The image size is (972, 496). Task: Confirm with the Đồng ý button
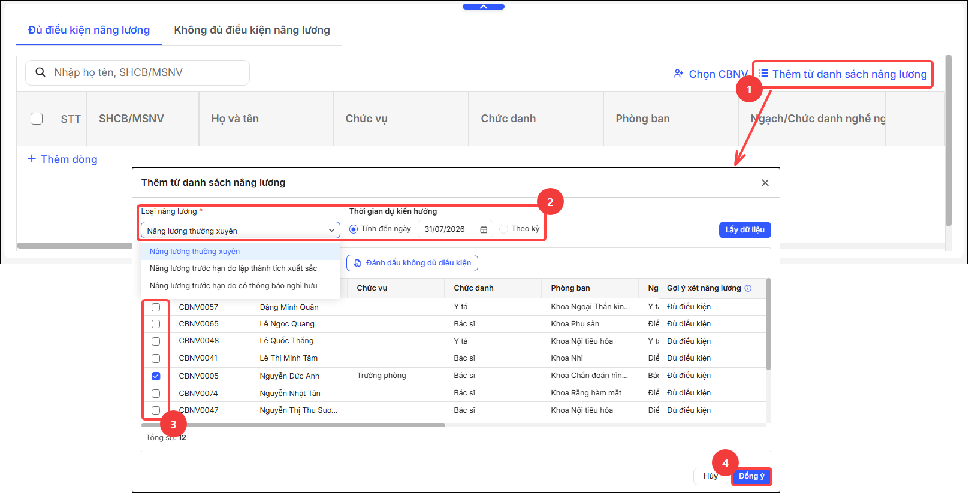751,476
